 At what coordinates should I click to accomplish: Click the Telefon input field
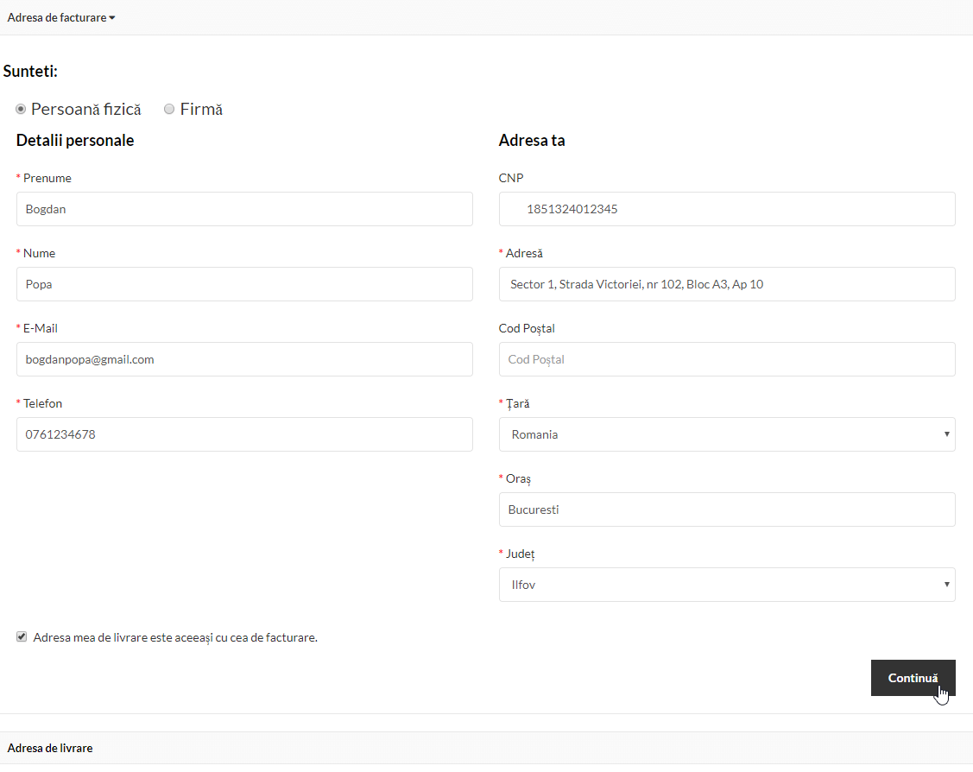(244, 434)
